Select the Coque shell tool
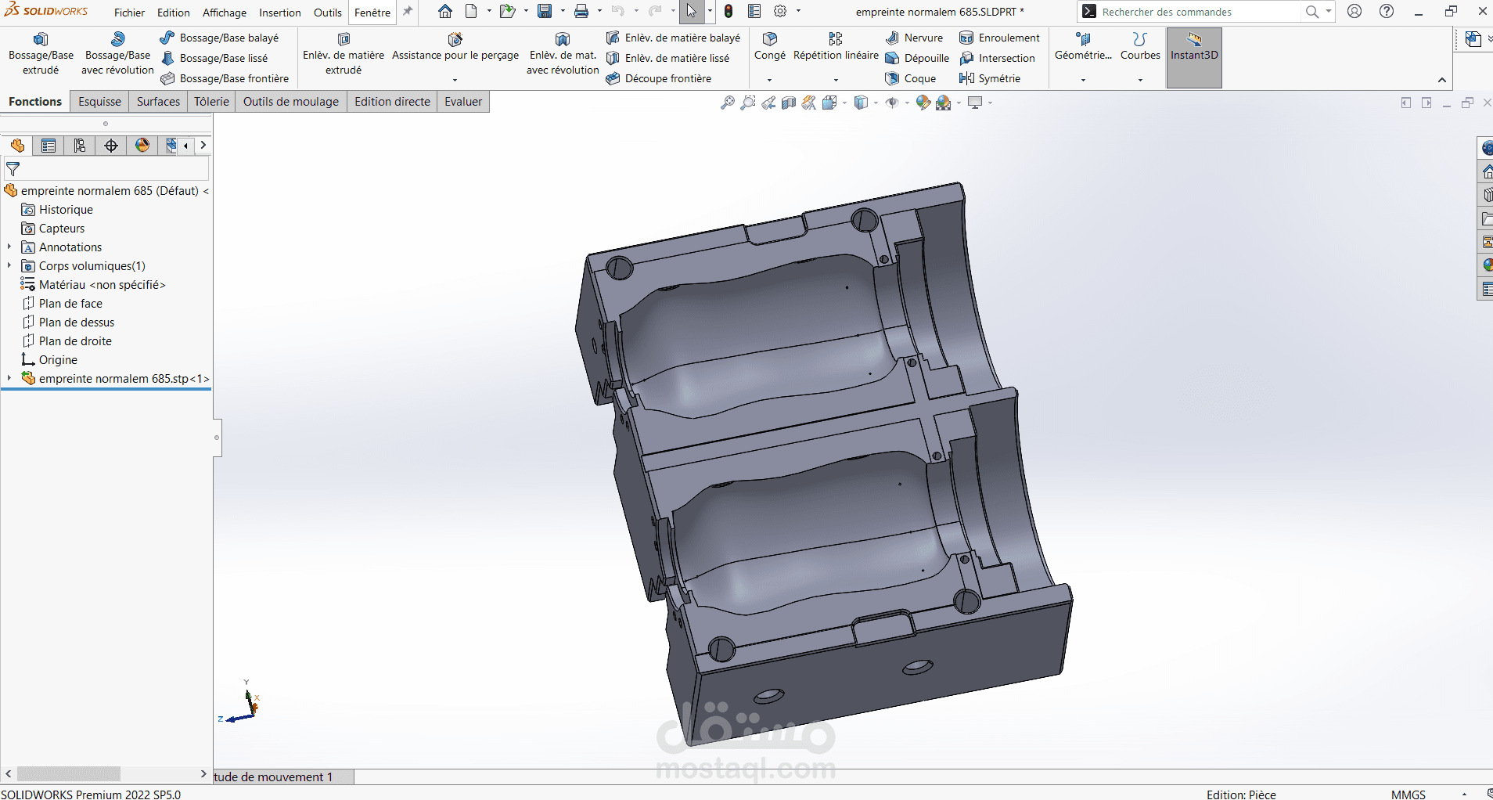Image resolution: width=1493 pixels, height=800 pixels. point(911,78)
